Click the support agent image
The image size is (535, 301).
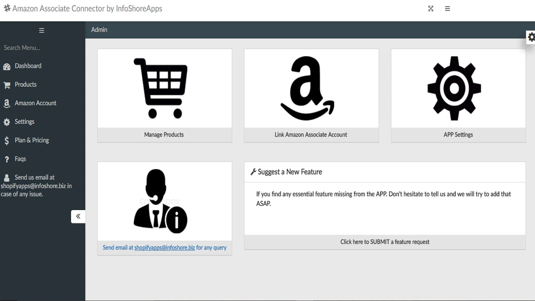click(x=160, y=201)
